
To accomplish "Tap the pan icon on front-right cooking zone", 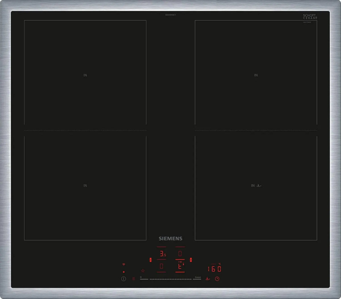I will (x=259, y=186).
